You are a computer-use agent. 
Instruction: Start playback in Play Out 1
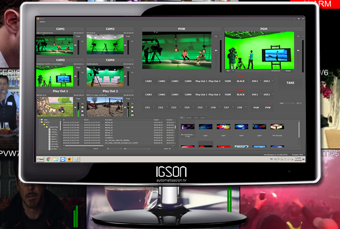point(82,111)
